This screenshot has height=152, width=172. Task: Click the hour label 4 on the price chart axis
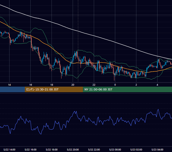[157, 85]
